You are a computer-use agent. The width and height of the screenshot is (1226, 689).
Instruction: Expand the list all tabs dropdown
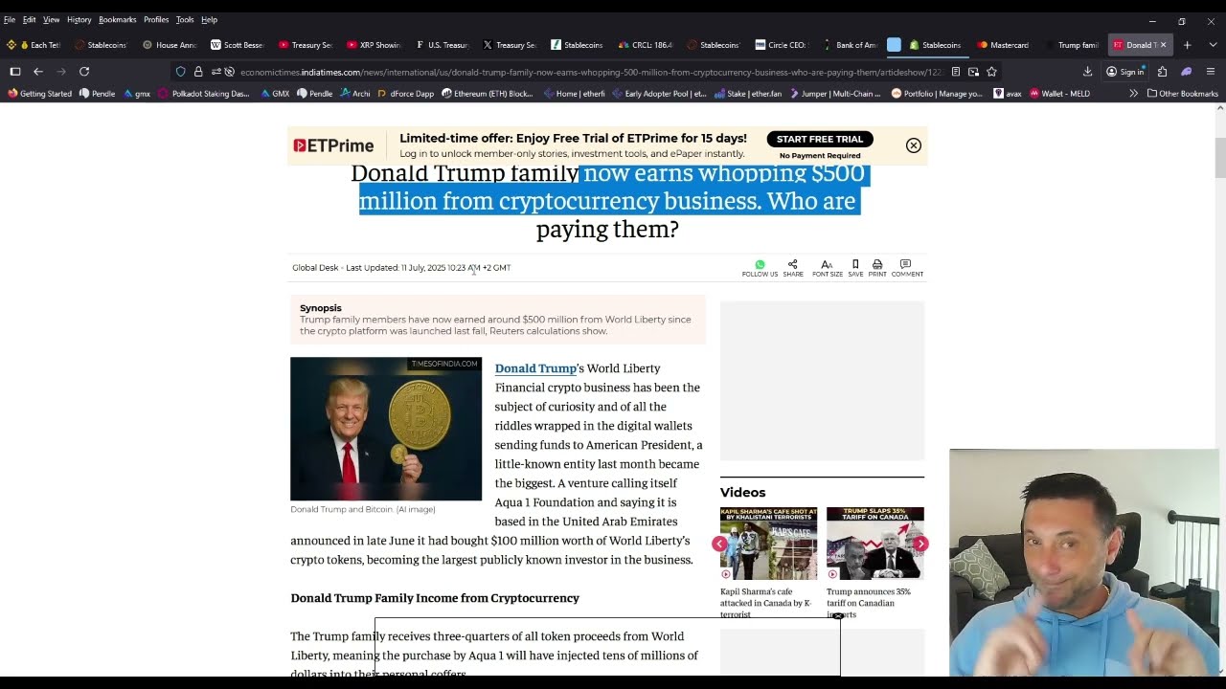click(x=1213, y=45)
